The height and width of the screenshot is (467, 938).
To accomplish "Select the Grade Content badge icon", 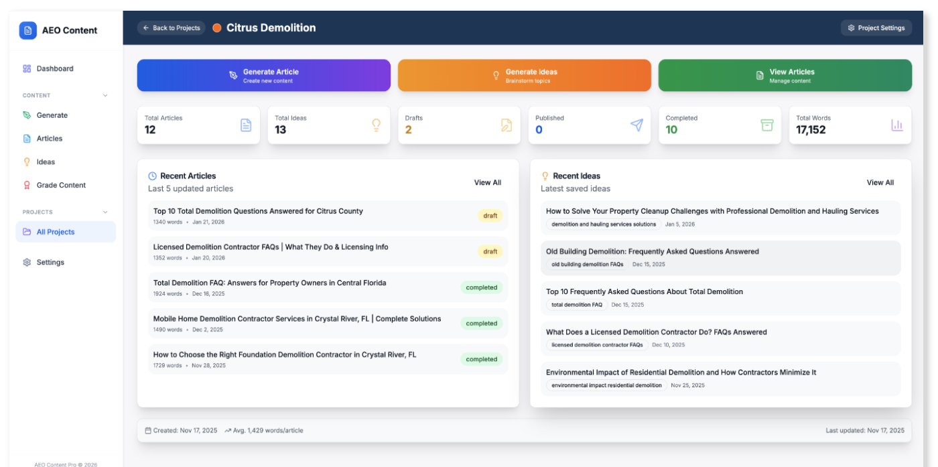I will (26, 185).
